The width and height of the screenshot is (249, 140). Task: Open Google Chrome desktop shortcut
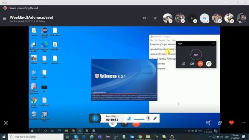pos(34,103)
